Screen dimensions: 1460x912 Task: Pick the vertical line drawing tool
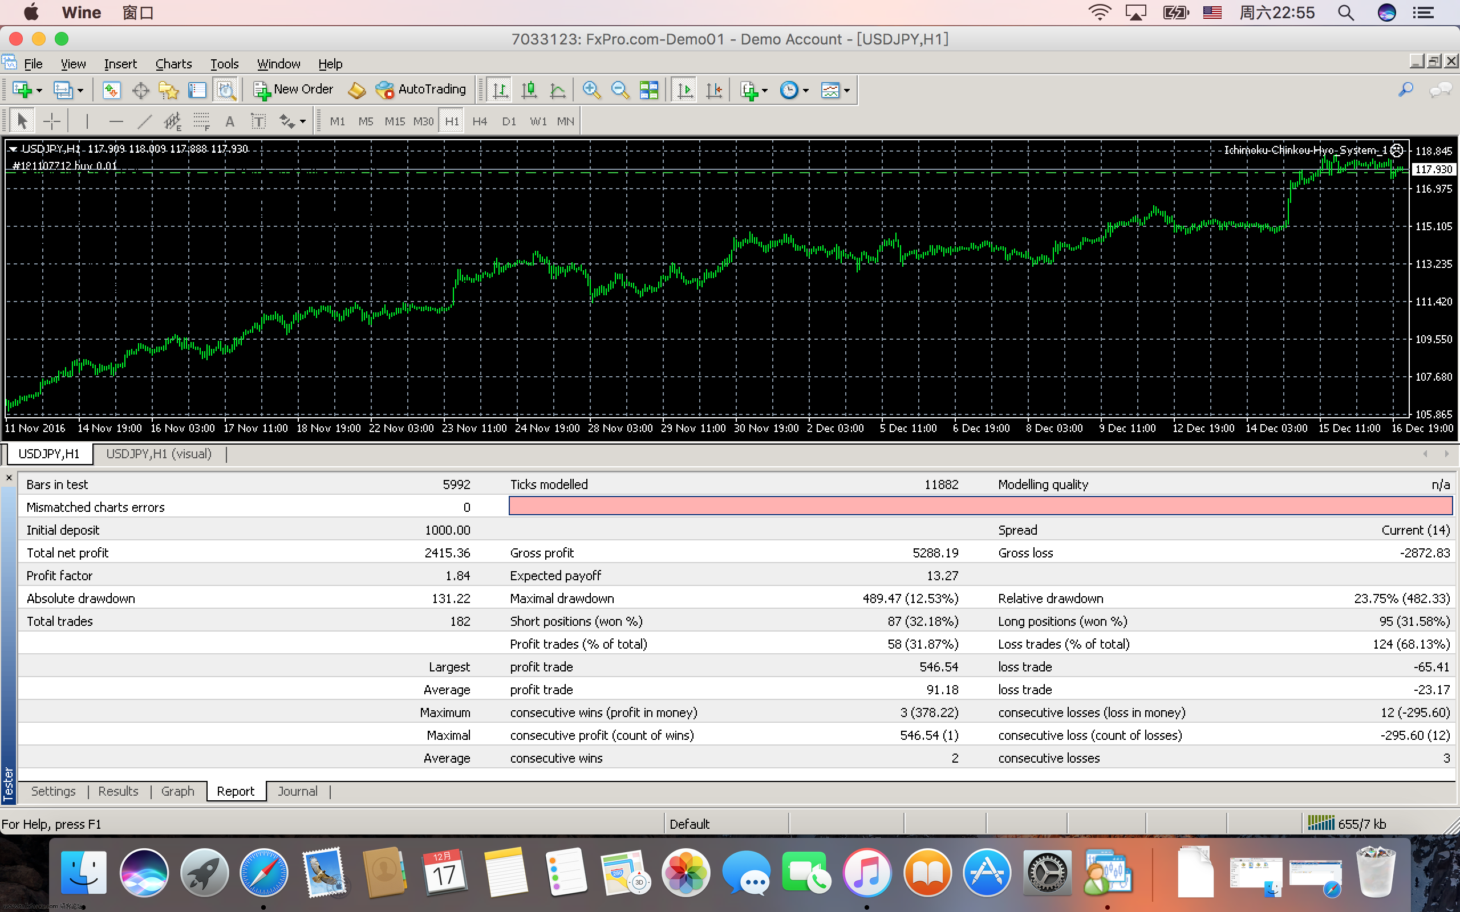(x=87, y=121)
